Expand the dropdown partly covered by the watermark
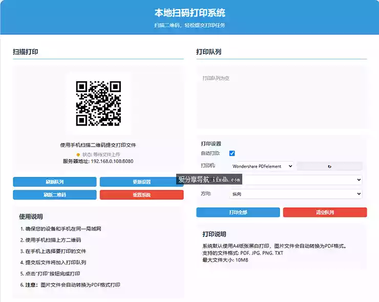The height and width of the screenshot is (302, 379). [x=301, y=180]
